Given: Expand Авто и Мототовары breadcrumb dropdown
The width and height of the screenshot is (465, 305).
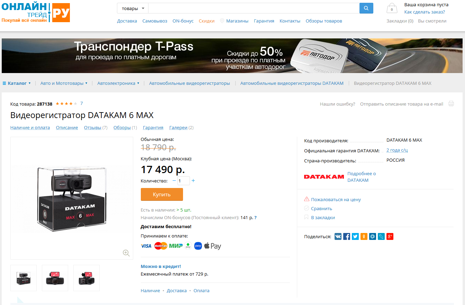Looking at the screenshot, I should click(64, 83).
